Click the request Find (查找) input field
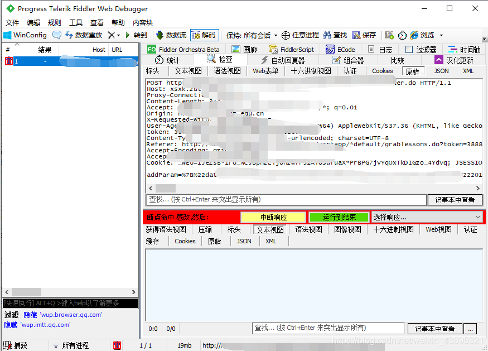This screenshot has width=488, height=351. click(286, 200)
